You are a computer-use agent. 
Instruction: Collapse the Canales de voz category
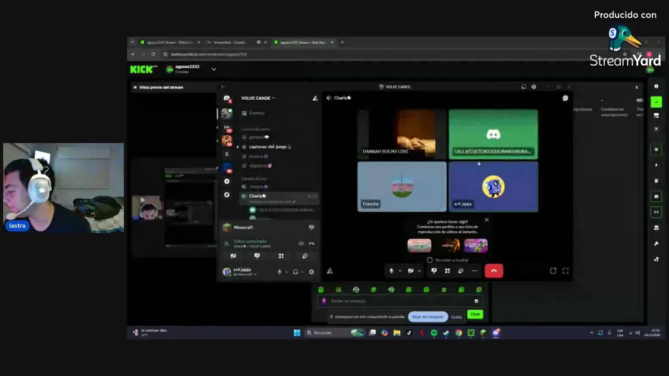click(255, 179)
